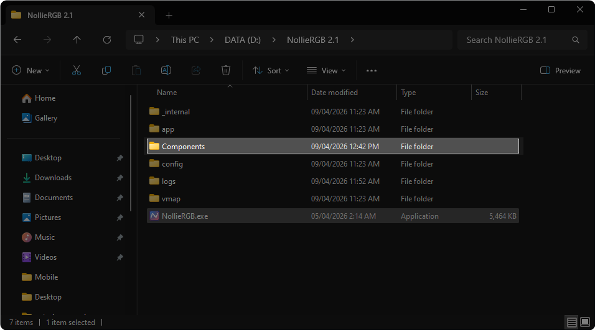Click the NollieRGB.exe application icon
This screenshot has height=330, width=595.
[x=154, y=216]
